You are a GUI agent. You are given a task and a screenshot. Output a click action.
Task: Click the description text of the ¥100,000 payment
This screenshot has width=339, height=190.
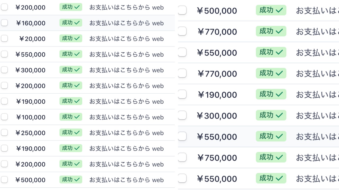[126, 117]
